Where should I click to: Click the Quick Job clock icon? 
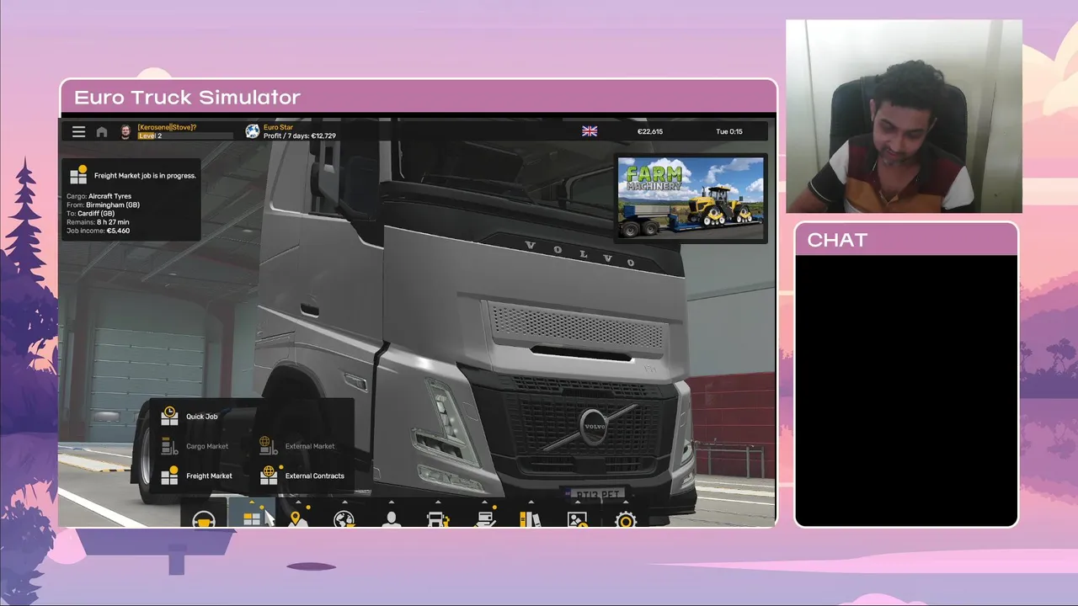tap(170, 416)
